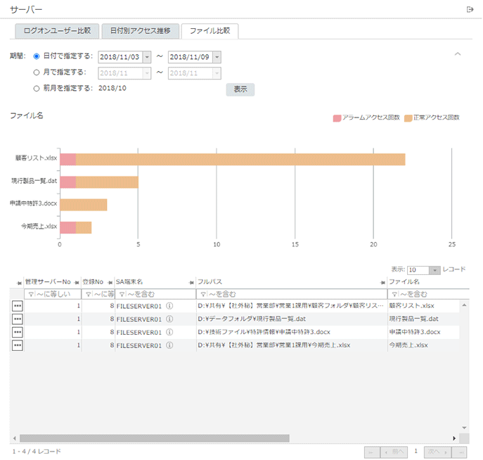Open the row menu for 顧客リスト.xlsx
This screenshot has width=483, height=460.
coord(18,306)
